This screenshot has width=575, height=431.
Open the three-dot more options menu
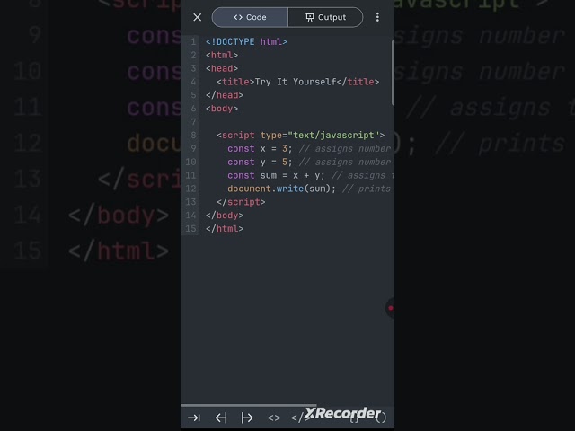377,17
